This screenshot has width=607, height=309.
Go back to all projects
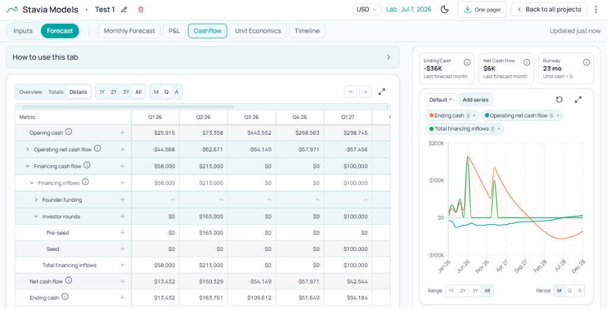pyautogui.click(x=548, y=9)
